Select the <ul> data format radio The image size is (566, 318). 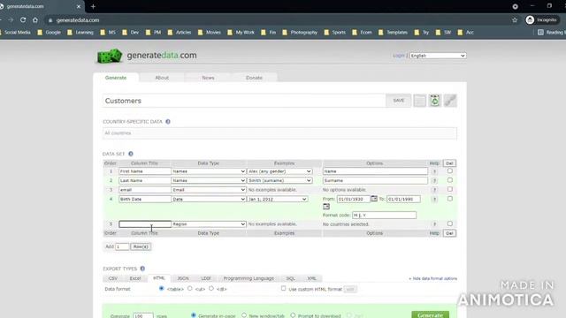click(190, 289)
